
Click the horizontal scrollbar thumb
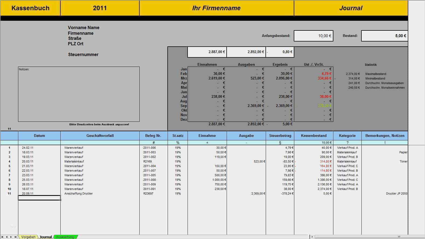coord(399,237)
